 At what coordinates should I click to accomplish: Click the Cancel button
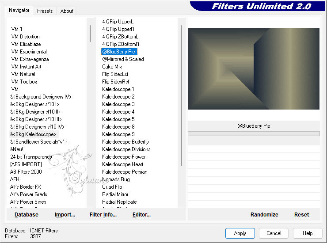pos(274,233)
